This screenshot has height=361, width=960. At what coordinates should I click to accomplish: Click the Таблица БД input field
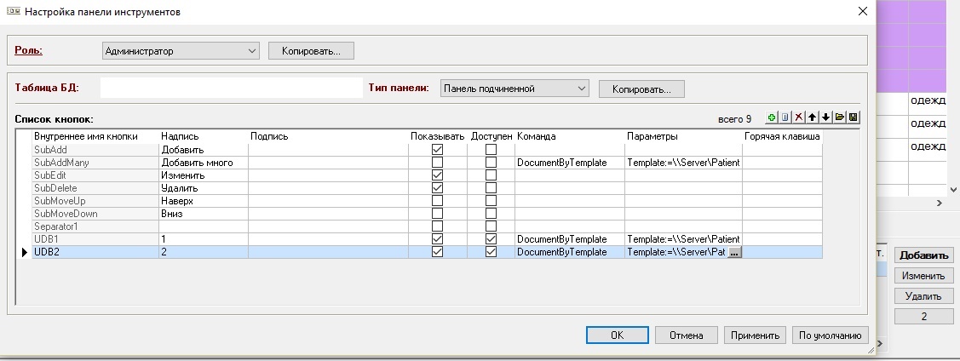coord(231,88)
